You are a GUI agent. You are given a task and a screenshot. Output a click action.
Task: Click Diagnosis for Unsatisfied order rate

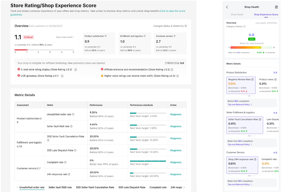(x=176, y=115)
